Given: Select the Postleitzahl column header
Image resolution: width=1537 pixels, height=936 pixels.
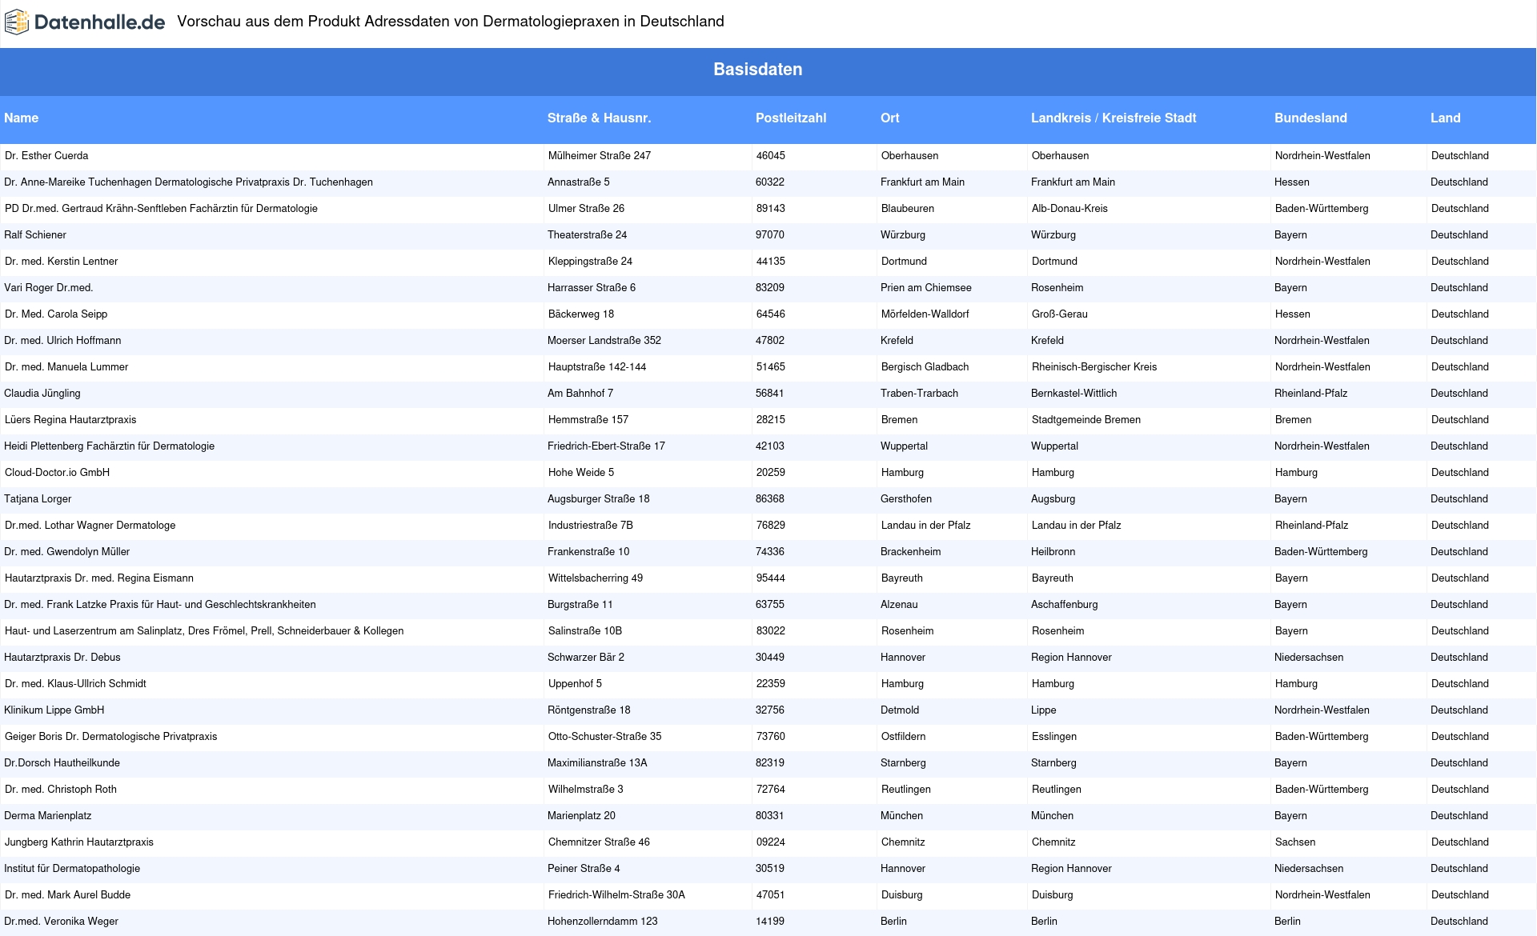Looking at the screenshot, I should click(x=791, y=118).
